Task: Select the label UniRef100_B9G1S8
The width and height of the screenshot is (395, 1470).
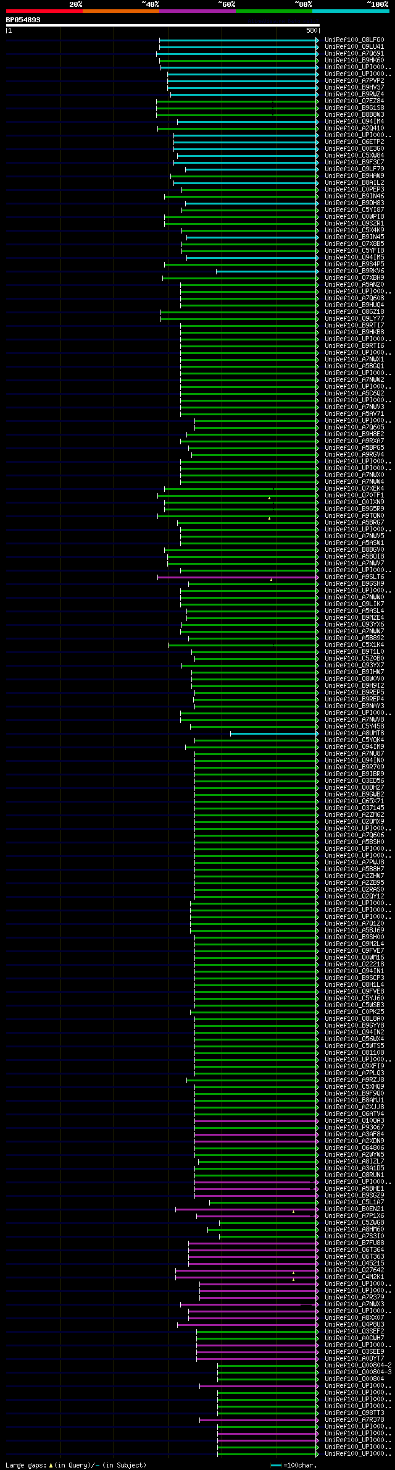Action: [x=354, y=108]
